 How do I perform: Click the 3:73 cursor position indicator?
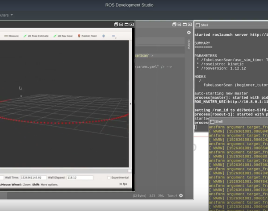(x=152, y=196)
